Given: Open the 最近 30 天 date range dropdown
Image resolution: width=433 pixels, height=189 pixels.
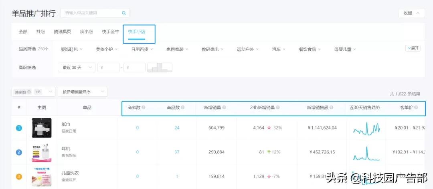Looking at the screenshot, I should coord(77,68).
